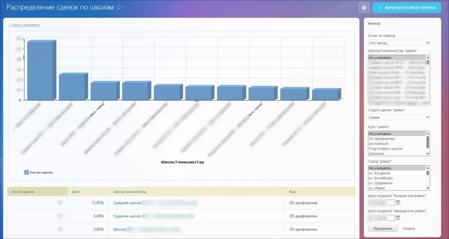Click back arrow in return-to-reports button
The width and height of the screenshot is (449, 239).
[380, 8]
